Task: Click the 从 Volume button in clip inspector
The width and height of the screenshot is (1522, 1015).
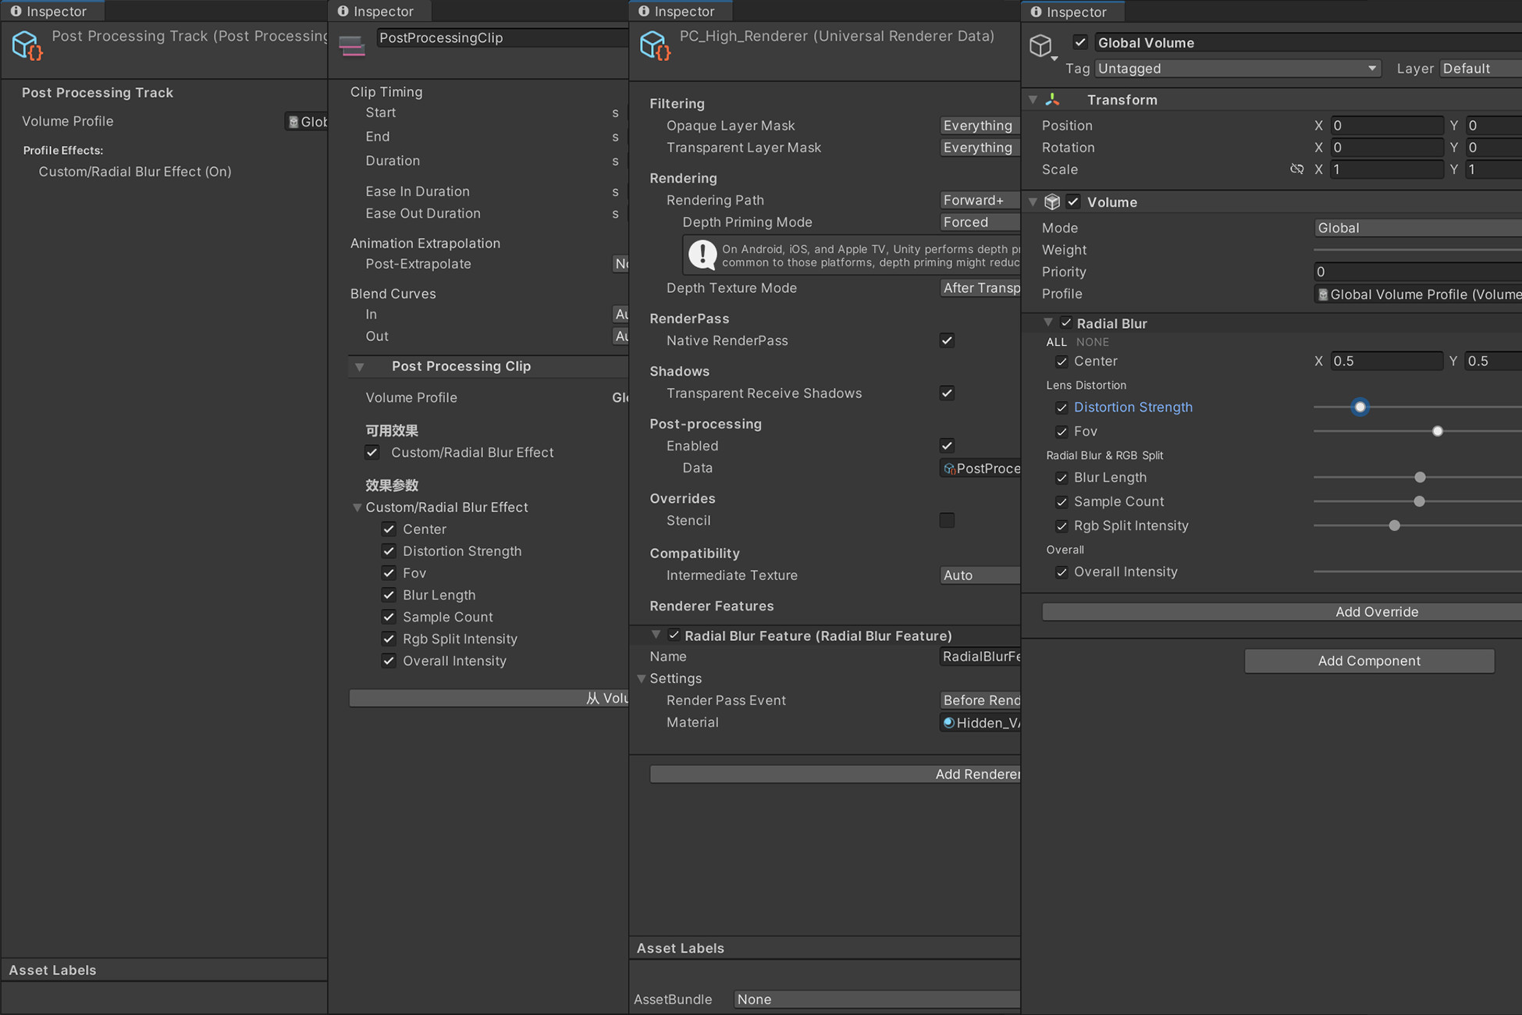Action: [489, 698]
